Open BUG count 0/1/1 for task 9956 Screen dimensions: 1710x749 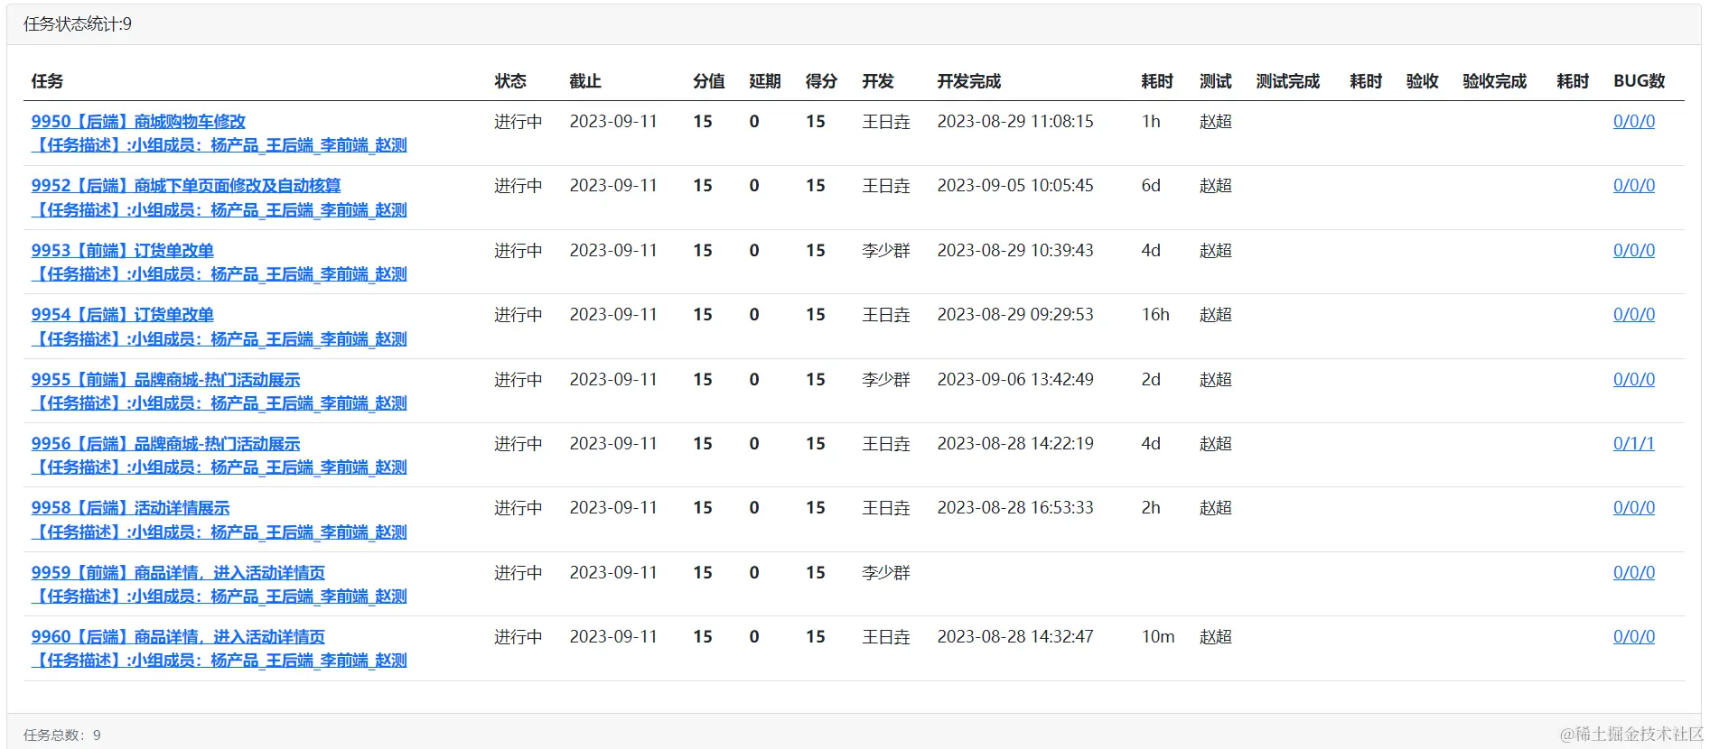click(x=1634, y=444)
